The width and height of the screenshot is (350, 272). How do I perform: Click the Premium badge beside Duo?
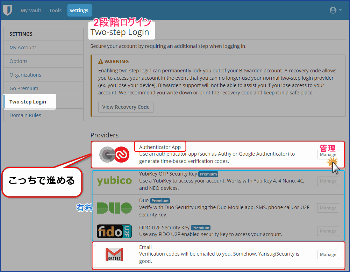(x=160, y=201)
